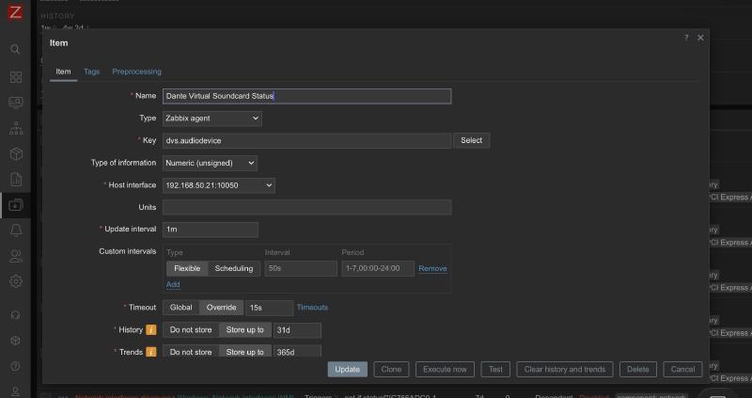Click into the Name input field

click(x=307, y=96)
